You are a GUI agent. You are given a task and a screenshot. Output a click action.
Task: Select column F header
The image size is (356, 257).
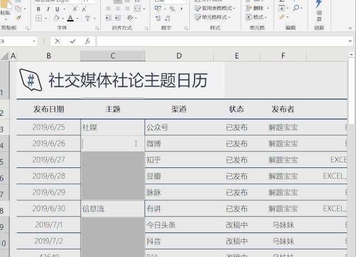(x=283, y=56)
